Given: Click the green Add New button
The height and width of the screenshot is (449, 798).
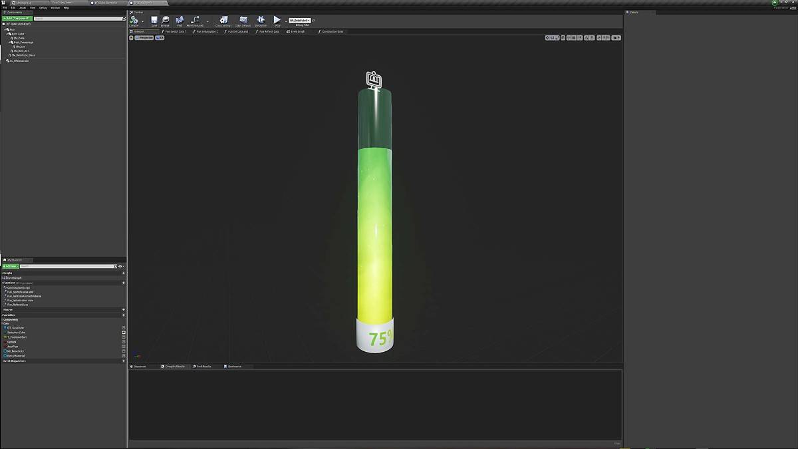Looking at the screenshot, I should coord(10,266).
